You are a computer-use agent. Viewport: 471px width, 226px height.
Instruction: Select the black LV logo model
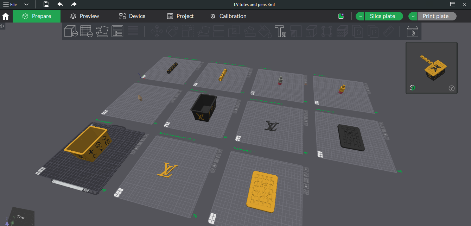272,126
